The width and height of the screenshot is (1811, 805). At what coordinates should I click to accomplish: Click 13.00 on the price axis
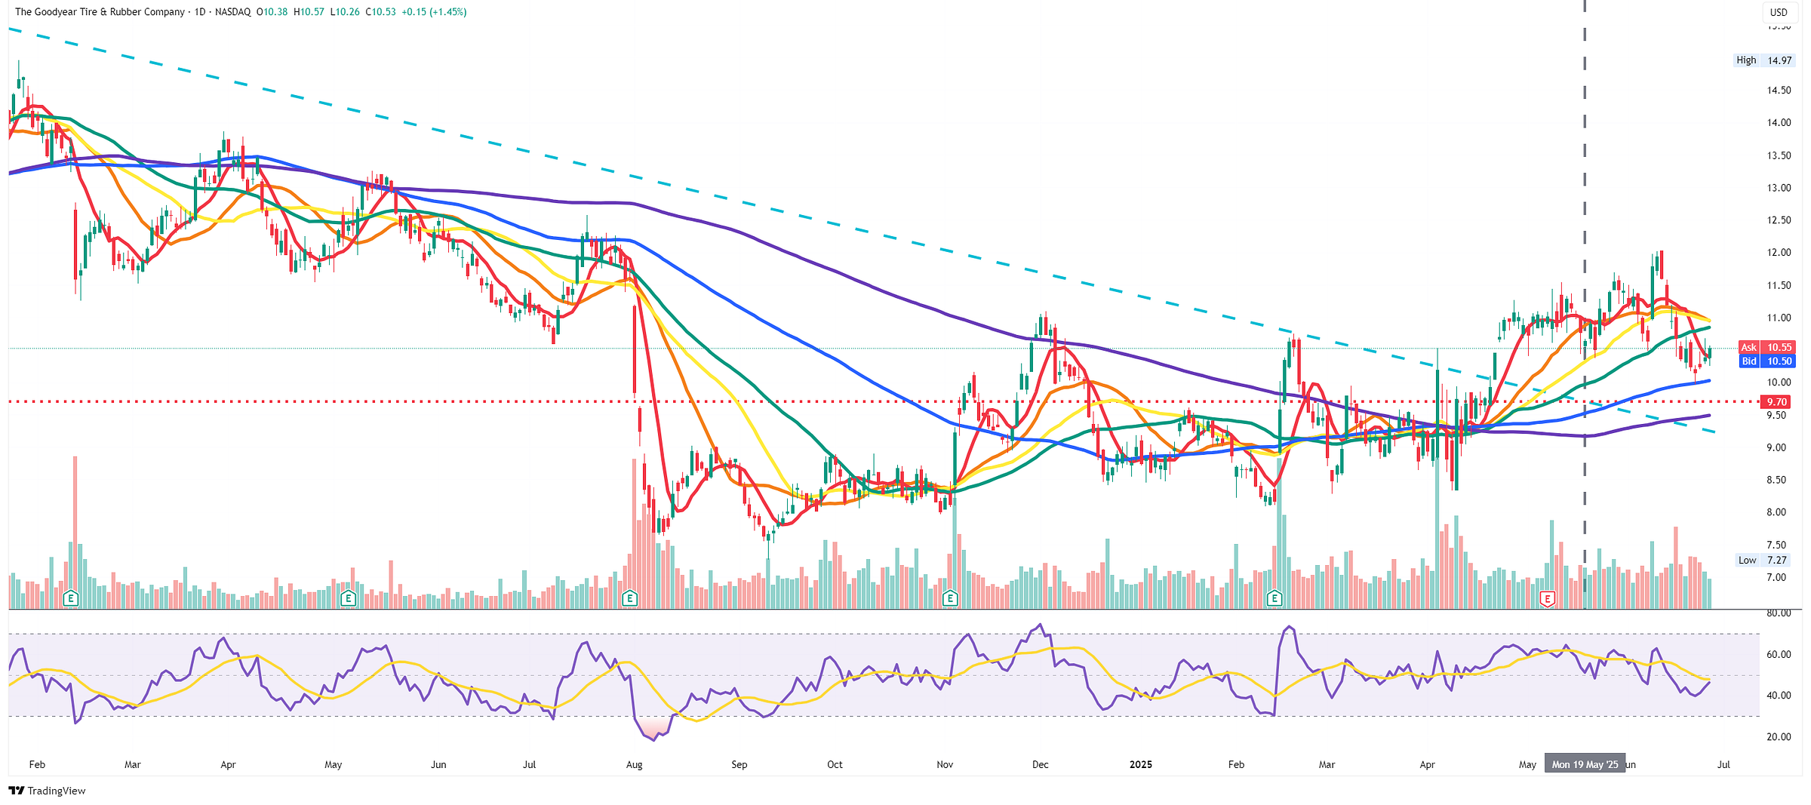click(1779, 188)
